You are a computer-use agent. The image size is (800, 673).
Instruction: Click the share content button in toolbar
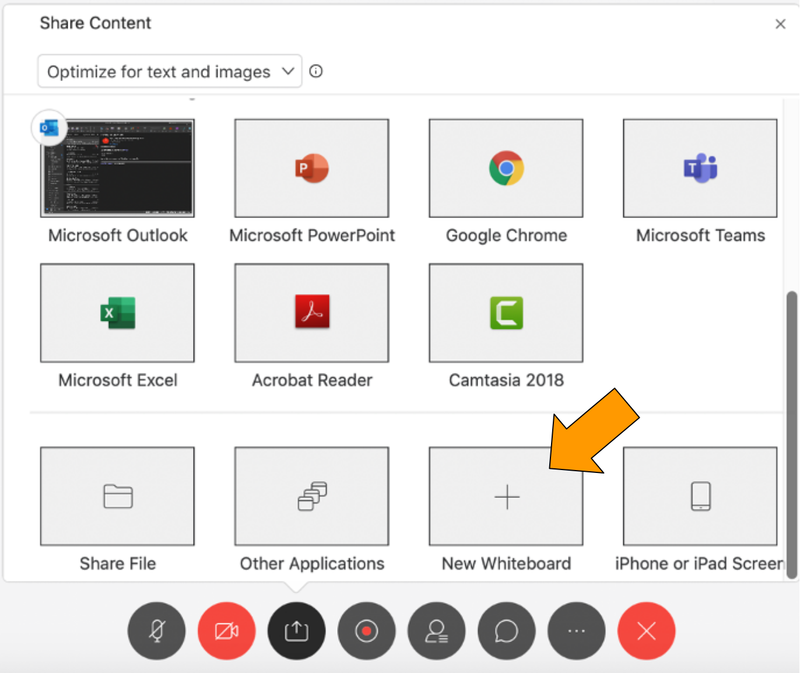[297, 631]
